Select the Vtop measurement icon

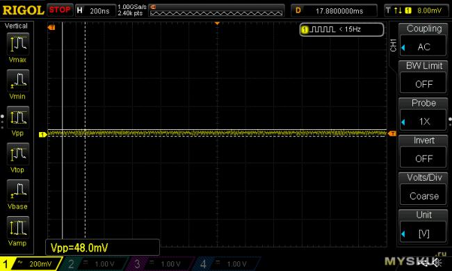18,154
